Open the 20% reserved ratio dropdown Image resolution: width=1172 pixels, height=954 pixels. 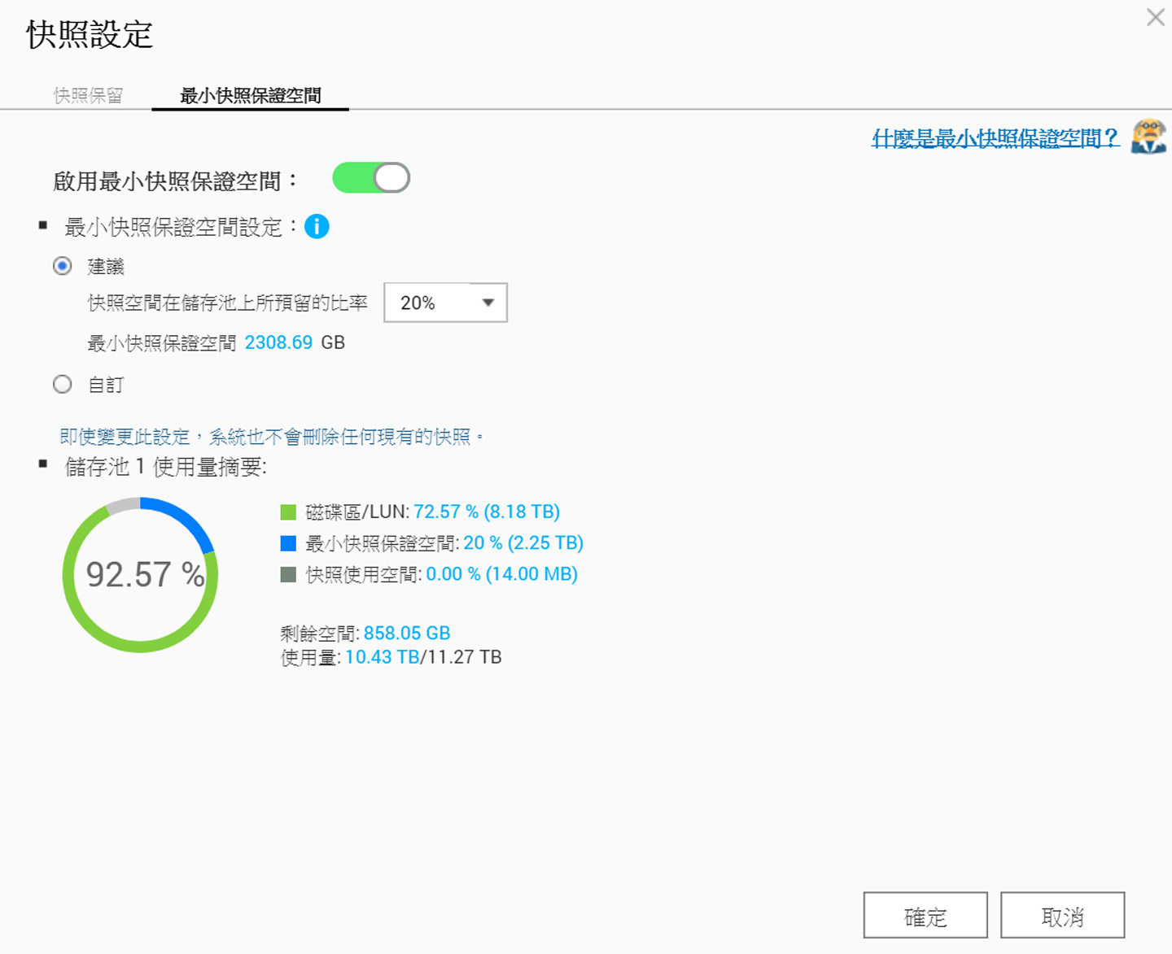coord(445,302)
